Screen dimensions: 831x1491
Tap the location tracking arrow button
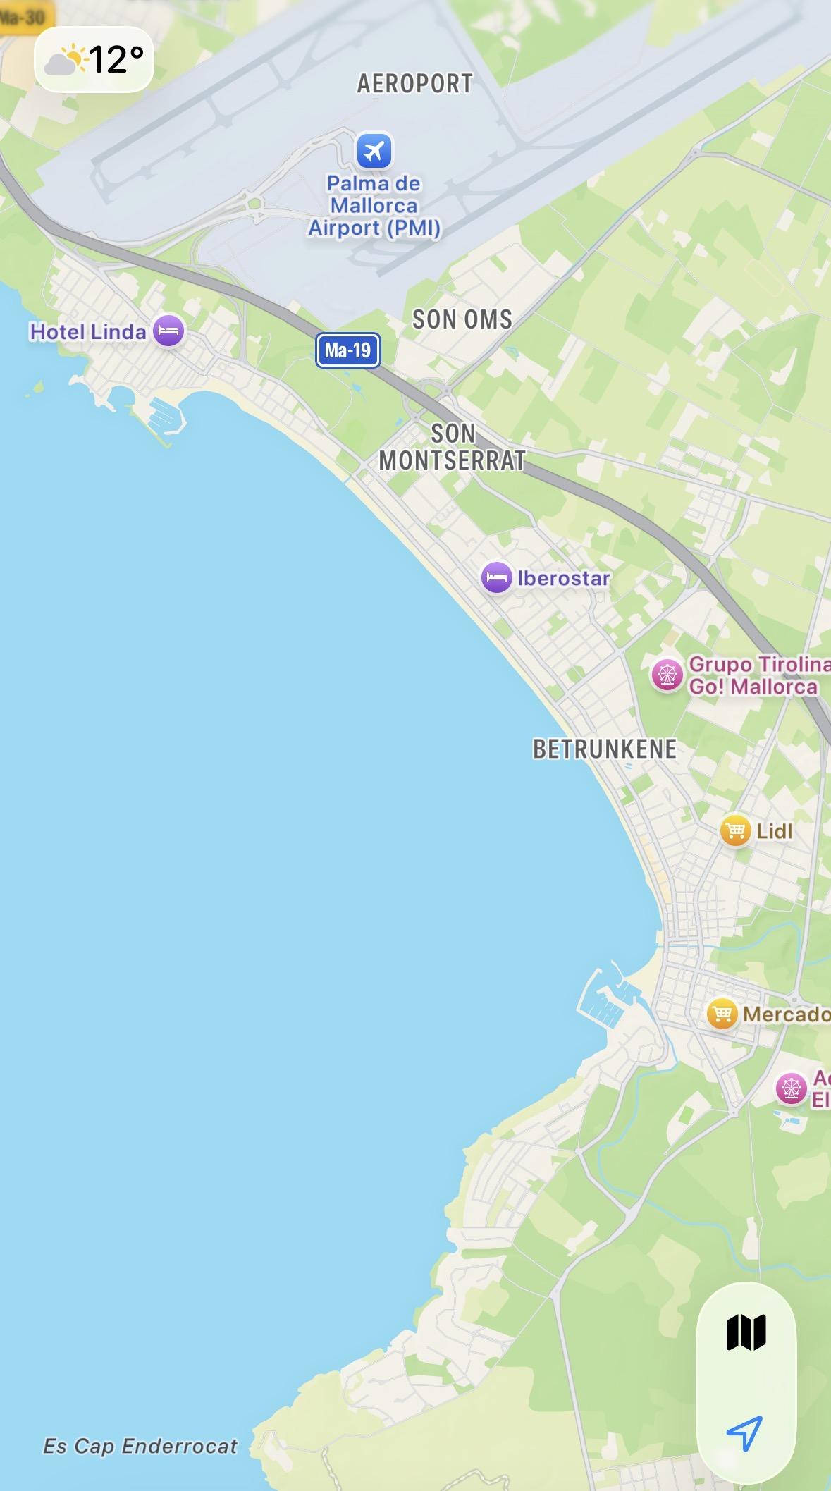click(x=745, y=1432)
